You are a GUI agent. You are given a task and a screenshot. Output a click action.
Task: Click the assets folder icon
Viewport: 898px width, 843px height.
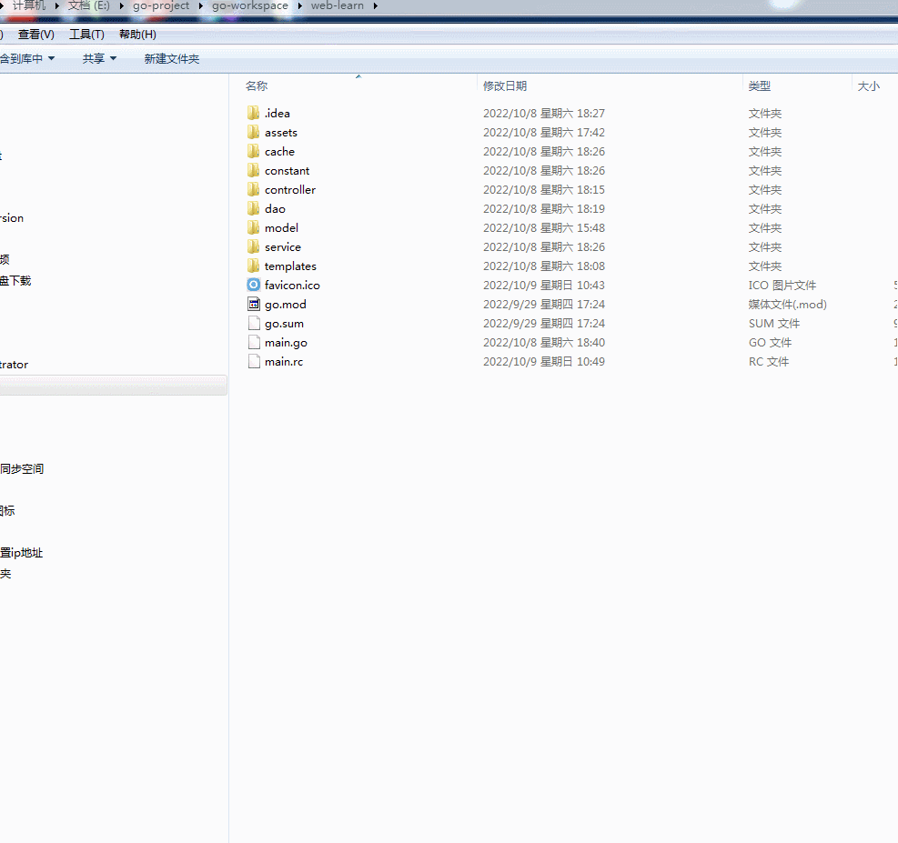pos(253,133)
